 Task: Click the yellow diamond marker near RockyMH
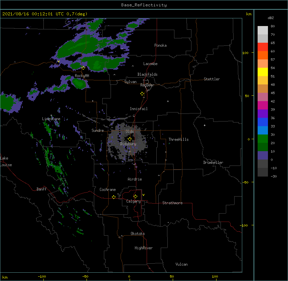[x=83, y=68]
